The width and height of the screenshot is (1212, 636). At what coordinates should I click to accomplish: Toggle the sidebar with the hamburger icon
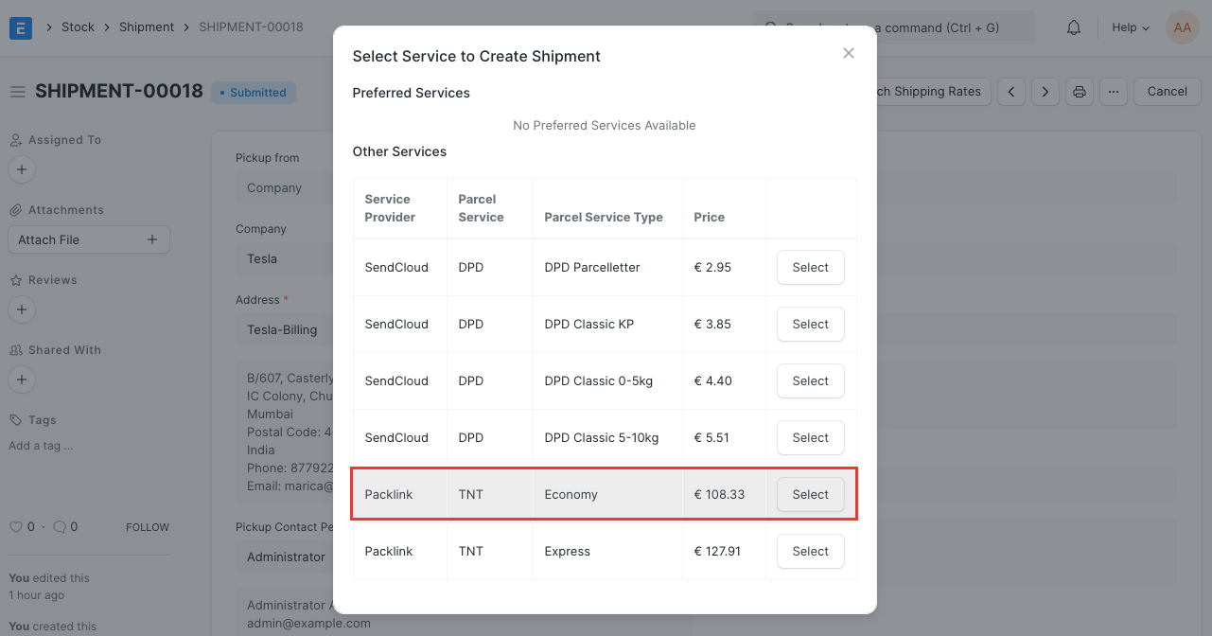(17, 90)
